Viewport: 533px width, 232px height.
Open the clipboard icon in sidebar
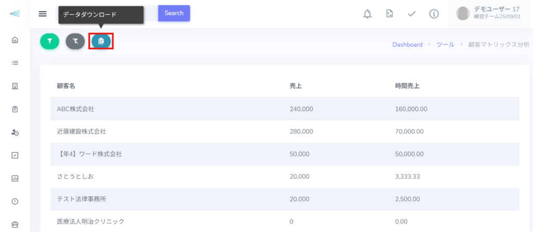pos(15,109)
